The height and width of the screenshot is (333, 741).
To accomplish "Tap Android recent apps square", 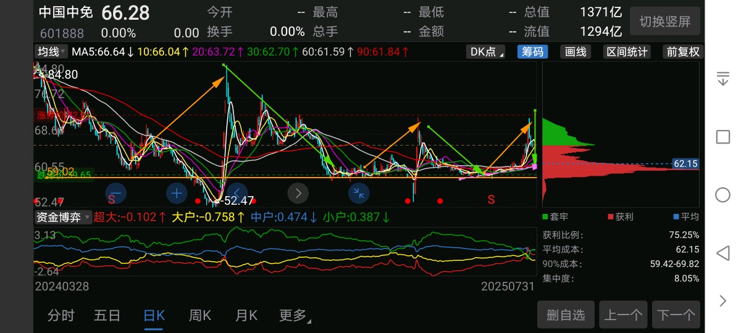I will 722,137.
